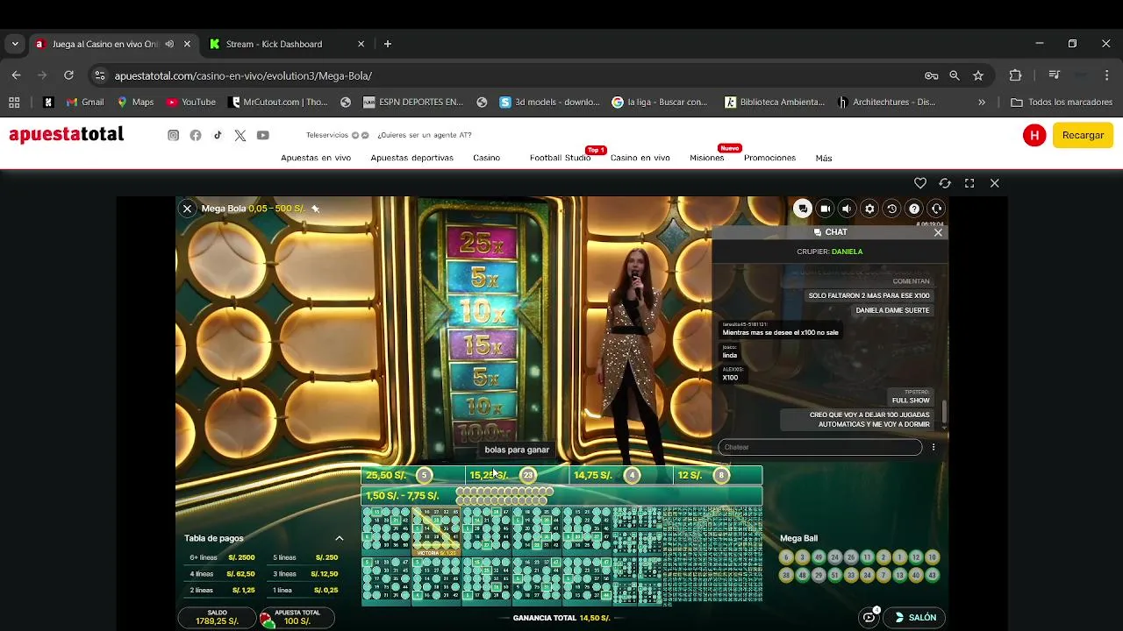Click the Chatear message input field

coord(819,447)
